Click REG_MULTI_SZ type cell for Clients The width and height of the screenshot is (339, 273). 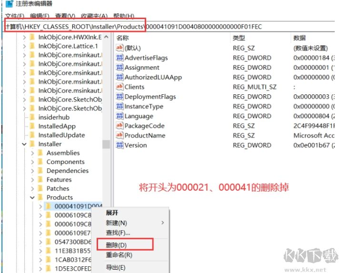coord(254,87)
